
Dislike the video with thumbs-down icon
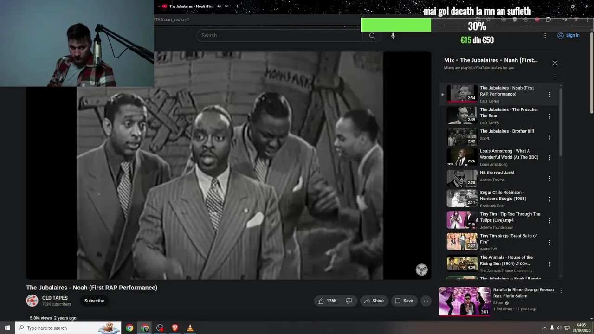tap(349, 301)
